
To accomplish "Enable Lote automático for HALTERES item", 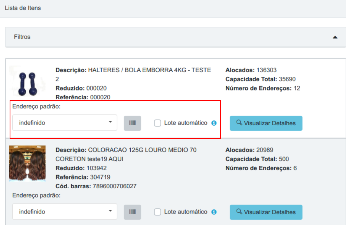I will coord(157,123).
